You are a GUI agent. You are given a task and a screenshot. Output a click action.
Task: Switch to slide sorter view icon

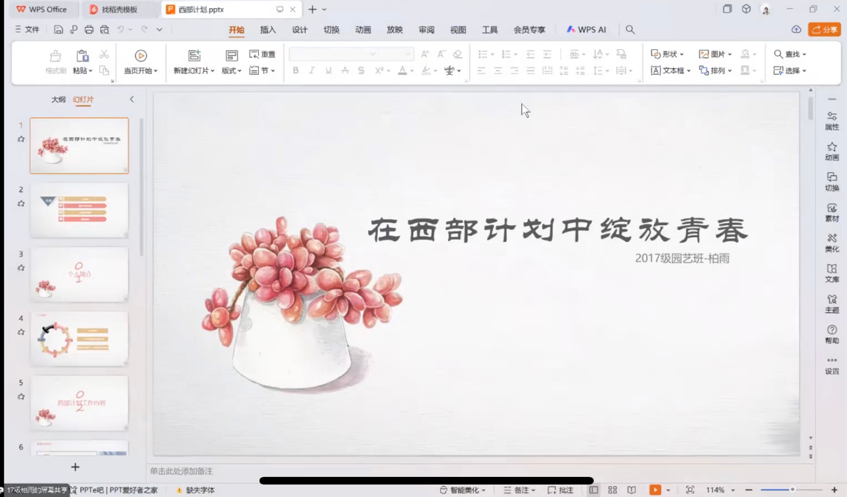coord(612,490)
